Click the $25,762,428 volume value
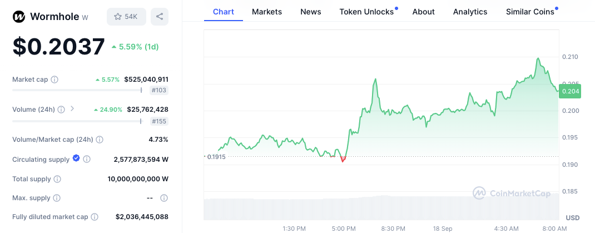The height and width of the screenshot is (233, 595). [x=147, y=110]
